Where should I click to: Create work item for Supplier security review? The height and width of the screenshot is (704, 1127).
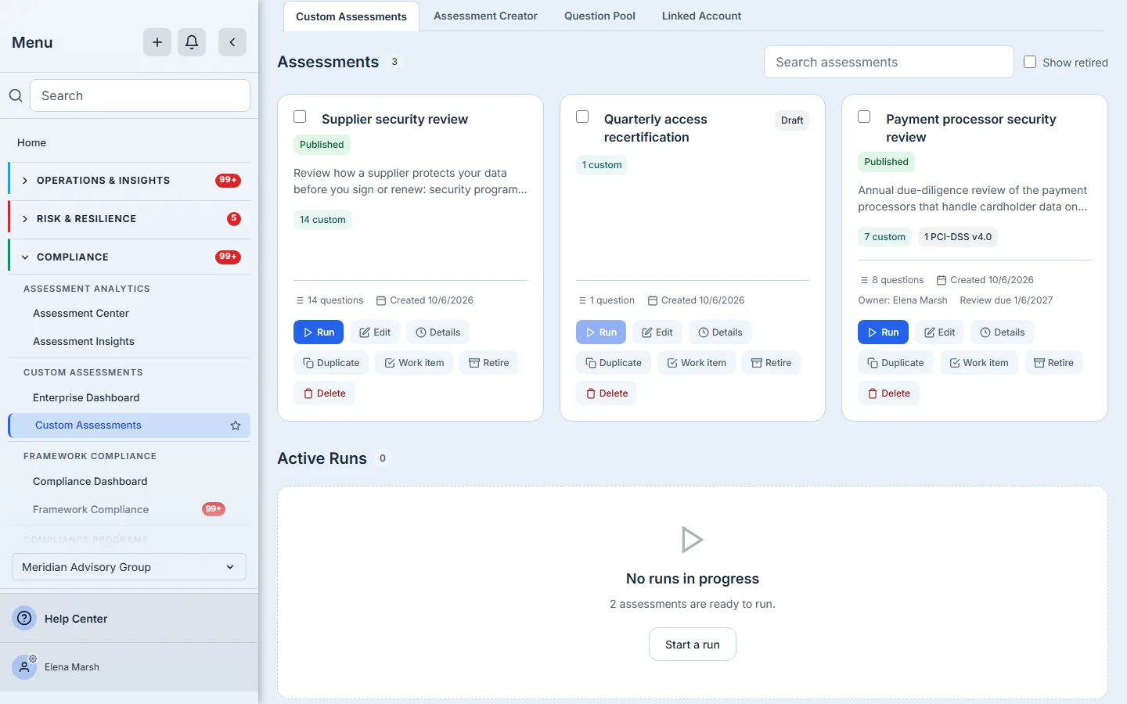tap(414, 363)
